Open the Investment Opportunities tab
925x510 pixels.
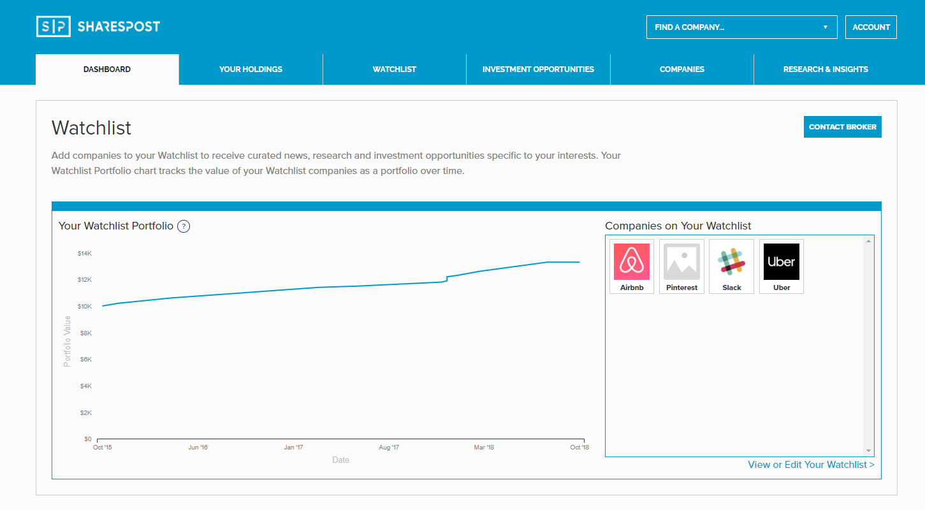tap(538, 69)
